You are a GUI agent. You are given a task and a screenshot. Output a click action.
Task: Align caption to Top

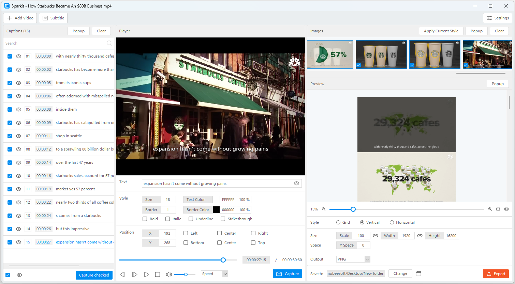pyautogui.click(x=253, y=243)
